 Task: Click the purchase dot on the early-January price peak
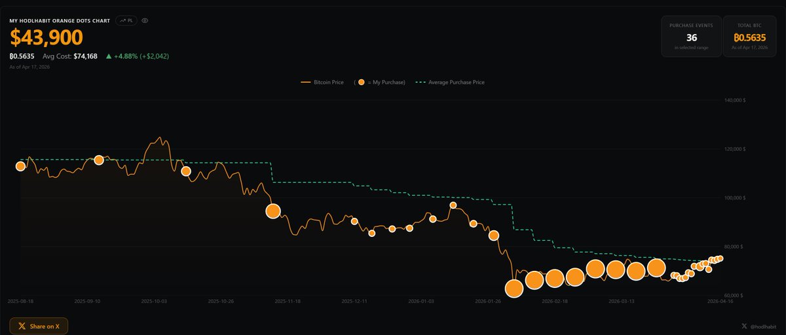tap(453, 205)
